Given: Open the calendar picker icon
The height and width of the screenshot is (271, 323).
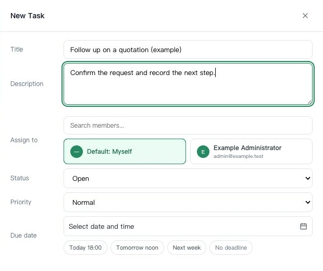Looking at the screenshot, I should point(303,226).
